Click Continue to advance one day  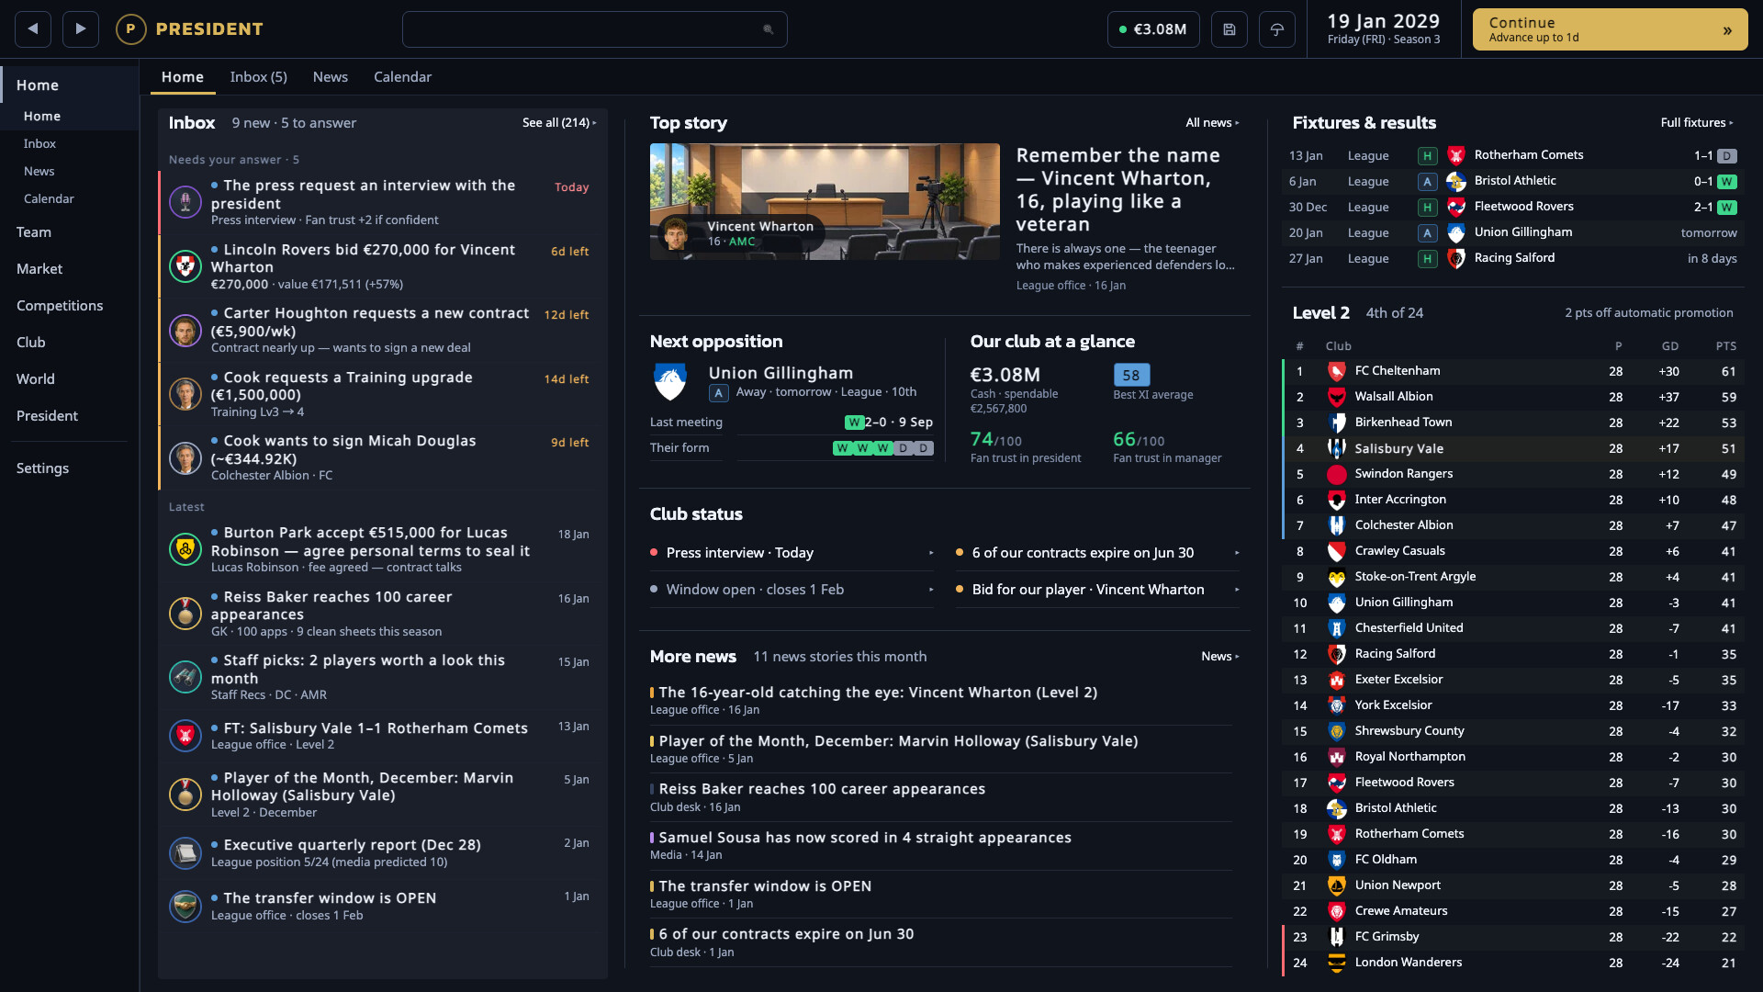1610,29
